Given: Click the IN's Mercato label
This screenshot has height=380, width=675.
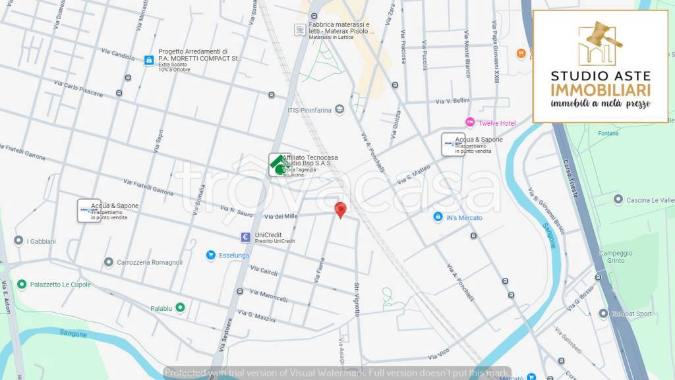Looking at the screenshot, I should click(x=464, y=218).
